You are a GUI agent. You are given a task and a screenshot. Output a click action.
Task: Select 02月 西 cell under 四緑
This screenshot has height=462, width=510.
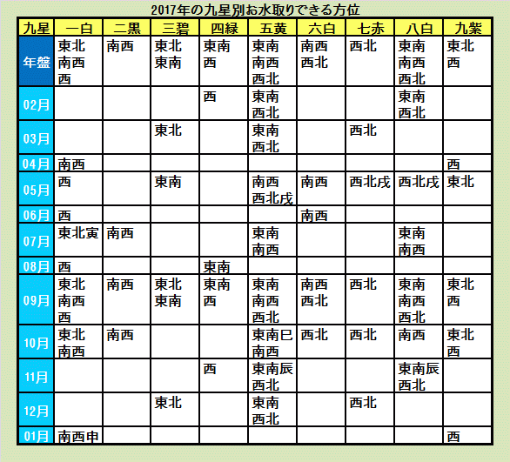pyautogui.click(x=224, y=104)
